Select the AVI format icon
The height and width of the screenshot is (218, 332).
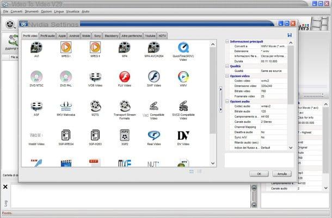[36, 47]
